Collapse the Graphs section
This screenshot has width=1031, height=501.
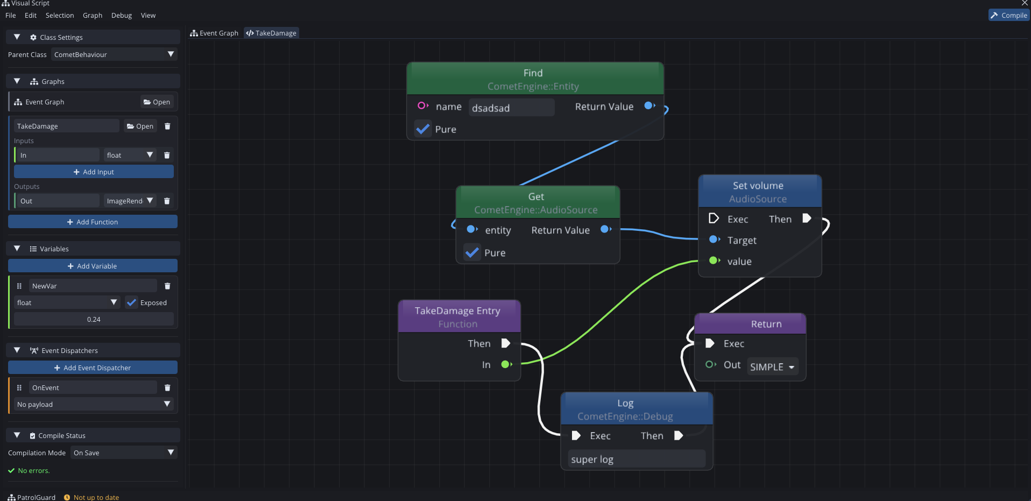[17, 81]
